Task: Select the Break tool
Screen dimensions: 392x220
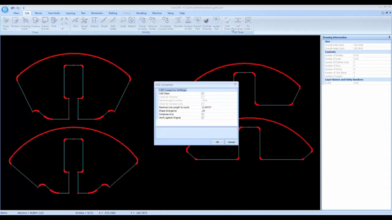Action: click(104, 23)
